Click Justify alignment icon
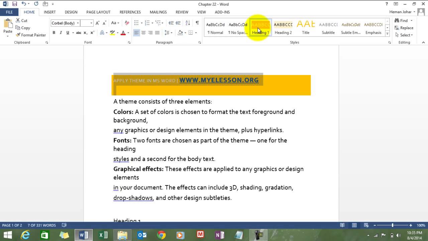The height and width of the screenshot is (241, 428). click(x=157, y=32)
